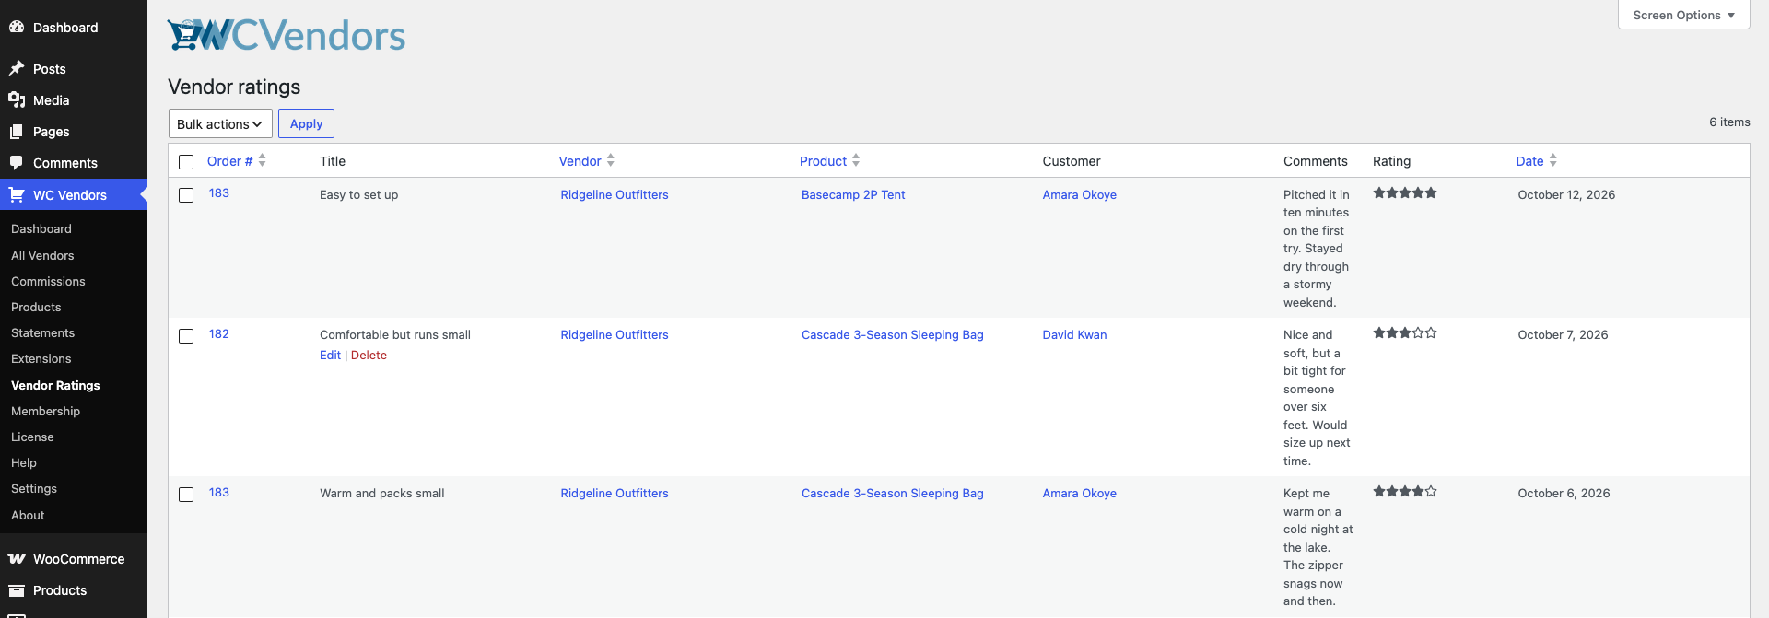Click the Apply button
Screen dimensions: 1769x618
[306, 123]
